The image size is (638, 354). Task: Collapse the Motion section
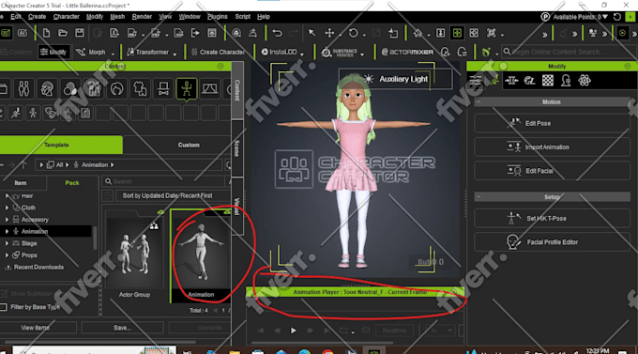(478, 101)
